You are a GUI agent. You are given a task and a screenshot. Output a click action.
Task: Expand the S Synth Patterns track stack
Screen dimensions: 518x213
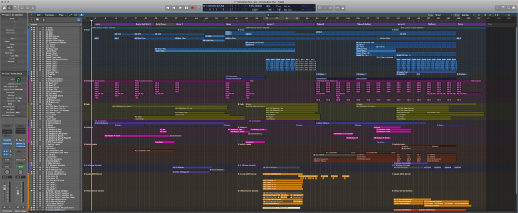(x=32, y=121)
